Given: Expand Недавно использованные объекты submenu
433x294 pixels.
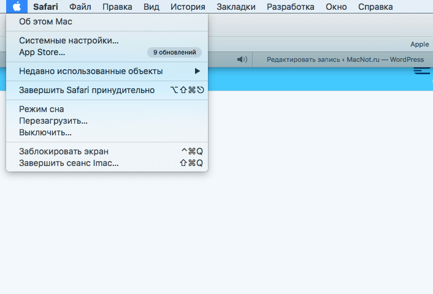Looking at the screenshot, I should (x=107, y=71).
